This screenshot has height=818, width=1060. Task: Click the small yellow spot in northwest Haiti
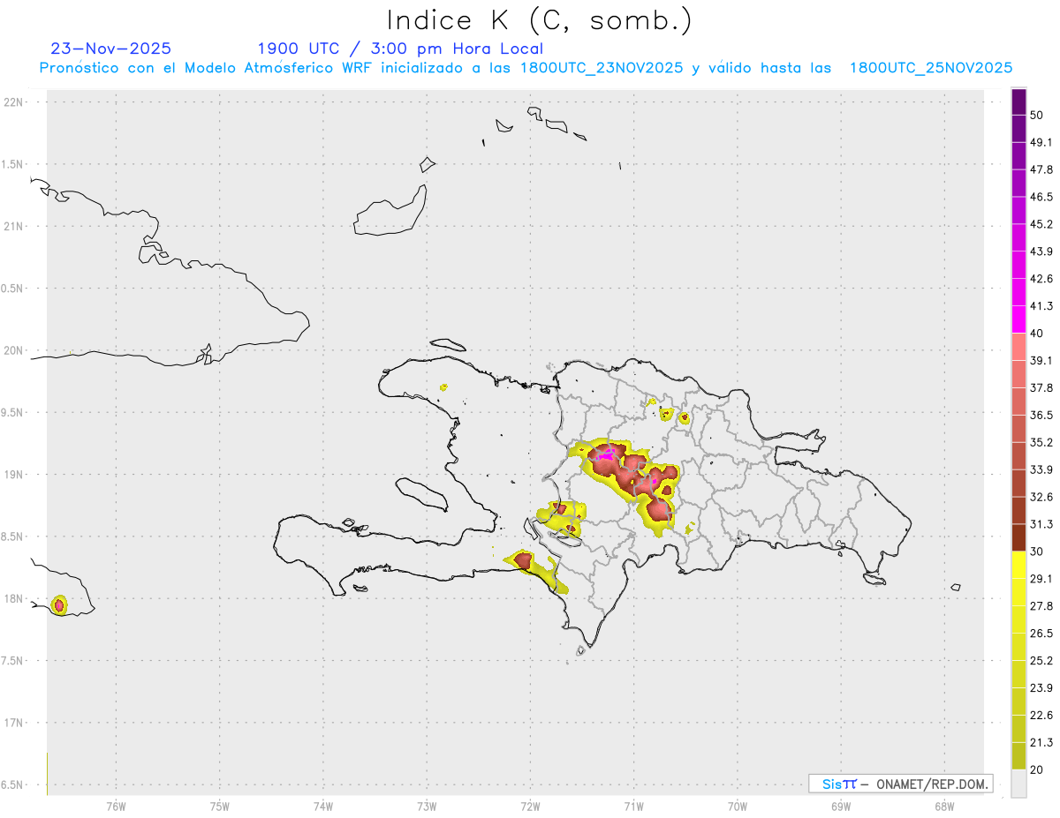[x=443, y=386]
